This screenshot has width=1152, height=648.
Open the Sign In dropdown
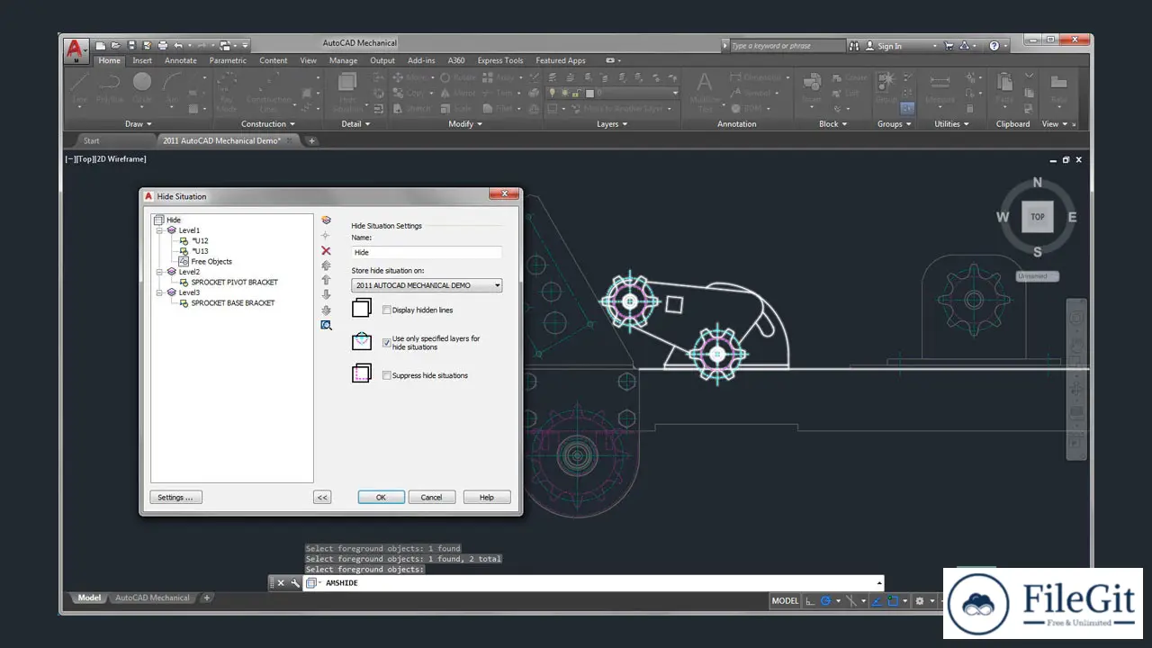[900, 46]
